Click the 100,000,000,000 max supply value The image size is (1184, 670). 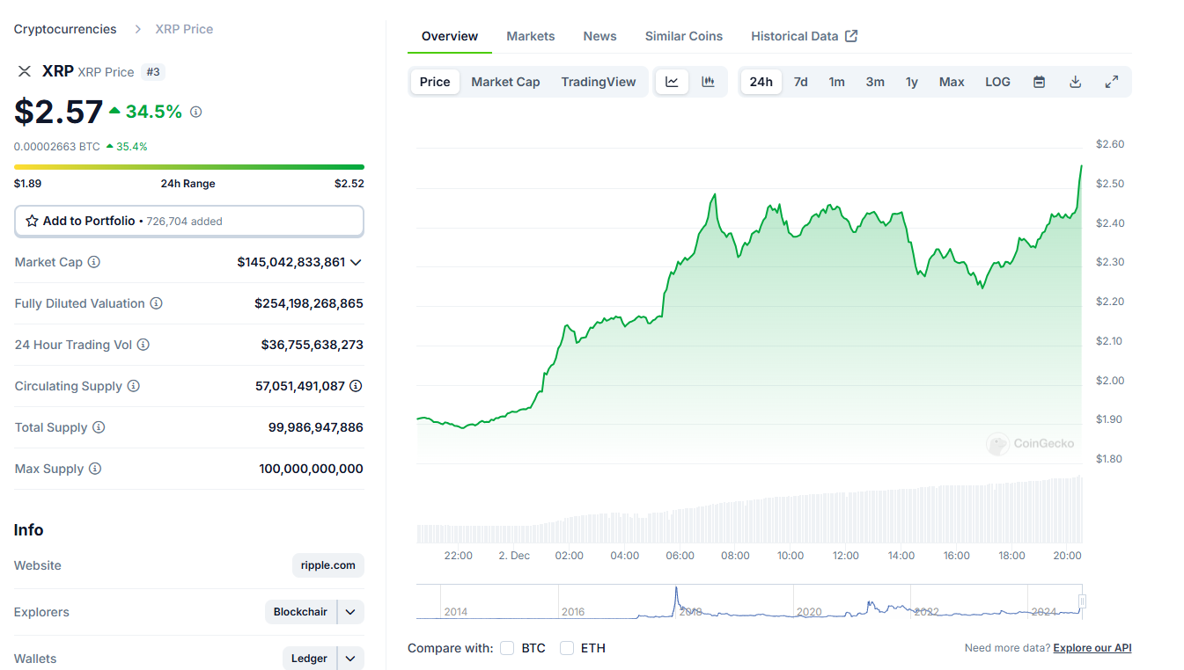tap(312, 469)
